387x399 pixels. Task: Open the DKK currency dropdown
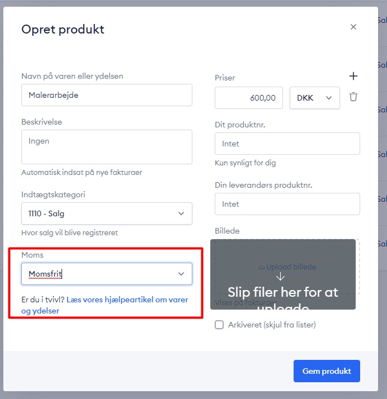[315, 98]
